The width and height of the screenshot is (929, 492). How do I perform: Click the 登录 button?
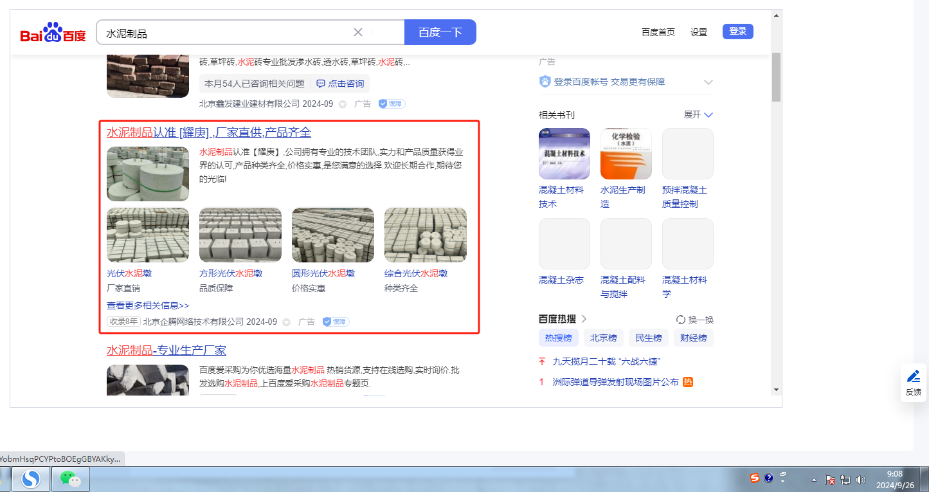(738, 32)
